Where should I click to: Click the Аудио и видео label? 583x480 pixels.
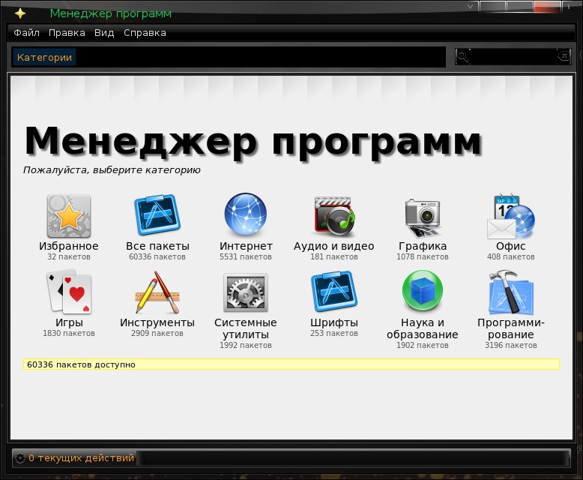(x=334, y=246)
